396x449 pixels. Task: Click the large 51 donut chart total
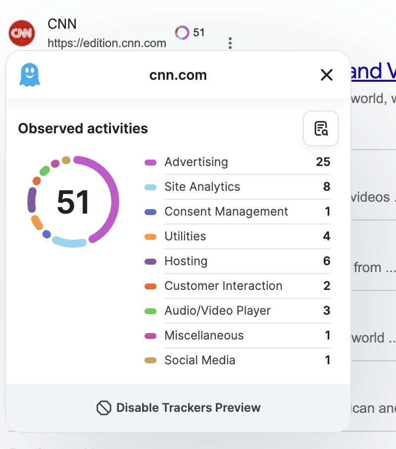point(73,202)
